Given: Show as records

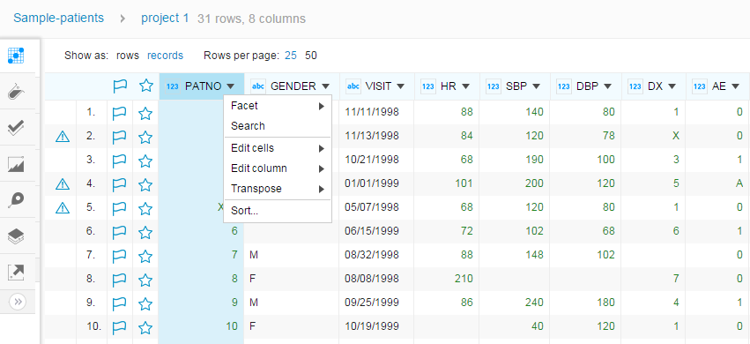Looking at the screenshot, I should (165, 56).
